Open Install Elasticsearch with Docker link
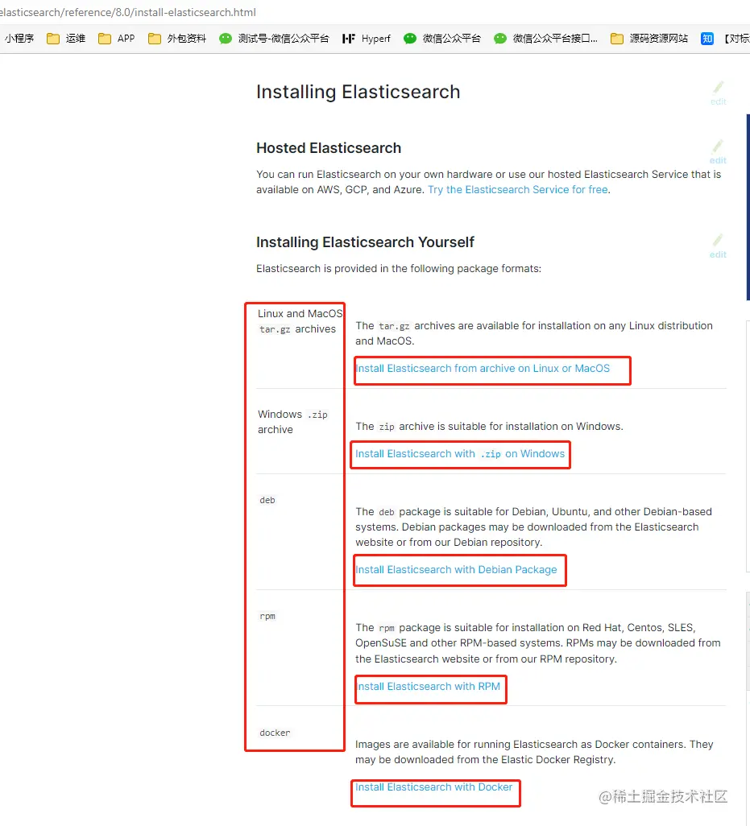The height and width of the screenshot is (826, 750). tap(433, 787)
